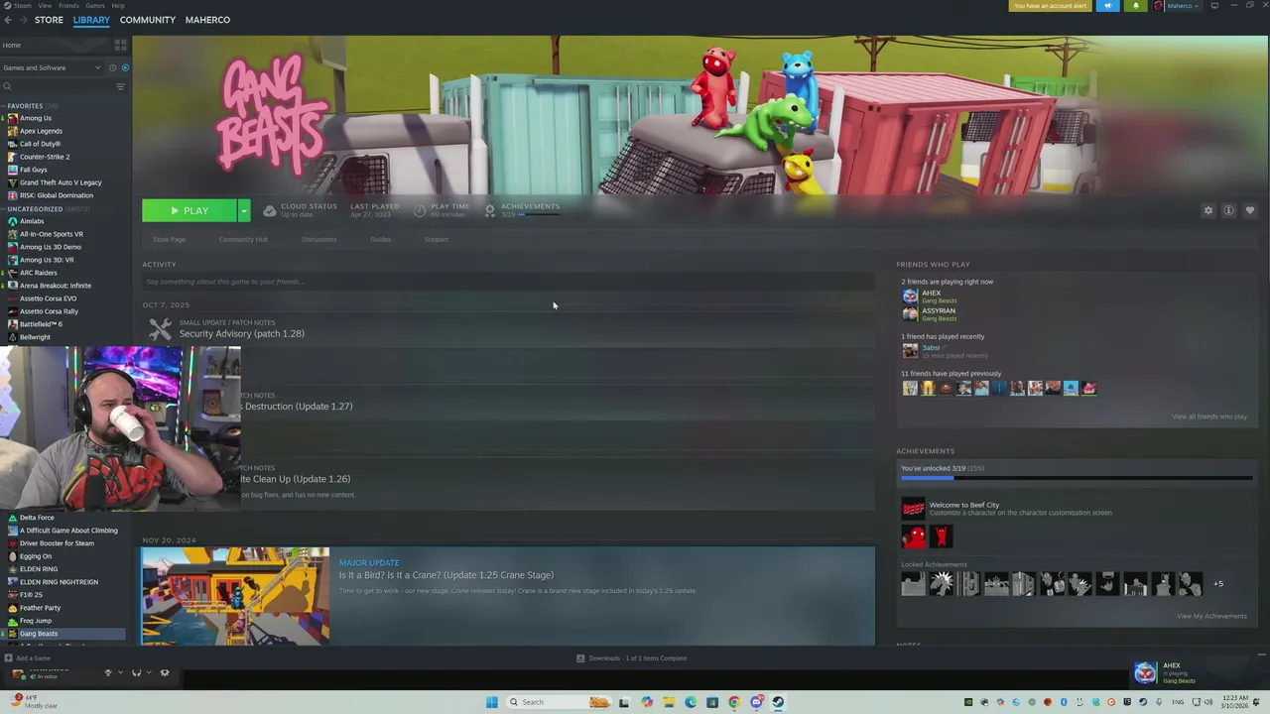
Task: Switch to the Store tab
Action: [49, 20]
